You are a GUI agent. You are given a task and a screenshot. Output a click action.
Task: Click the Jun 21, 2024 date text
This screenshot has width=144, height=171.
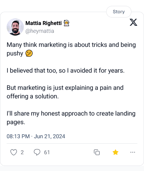50,136
